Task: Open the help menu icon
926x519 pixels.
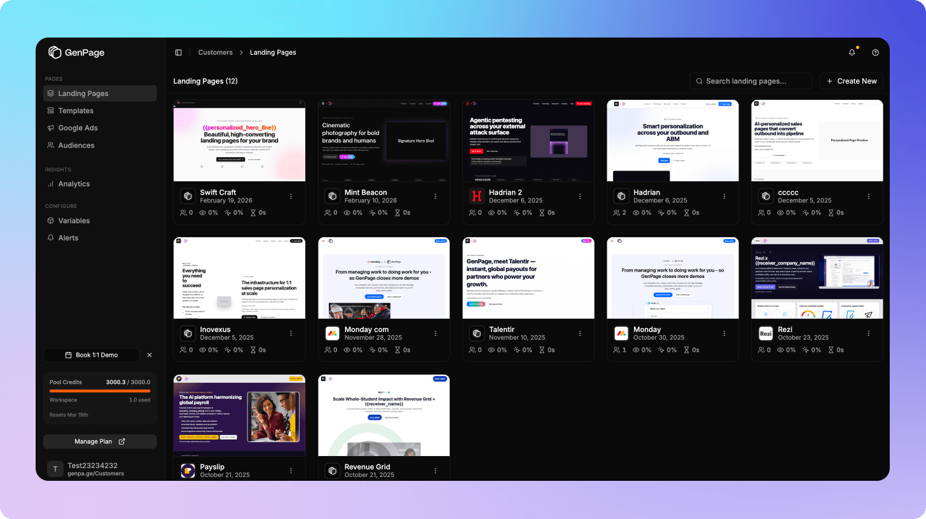Action: pyautogui.click(x=875, y=53)
